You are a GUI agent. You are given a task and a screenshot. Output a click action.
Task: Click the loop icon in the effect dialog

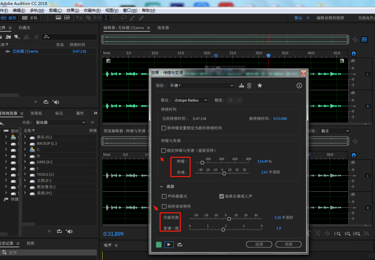click(180, 244)
